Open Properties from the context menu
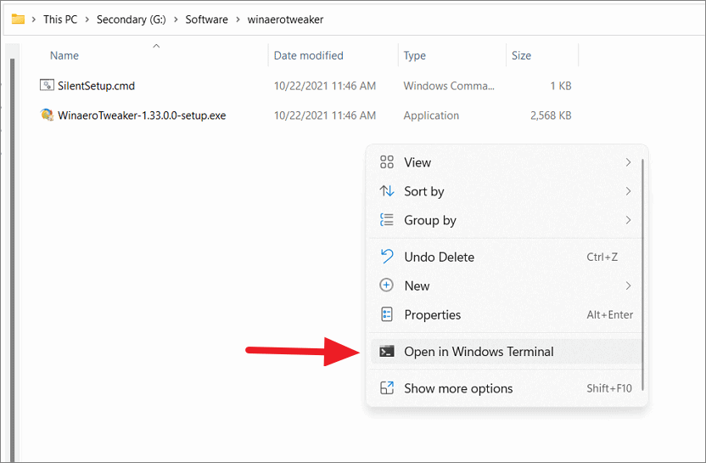This screenshot has height=463, width=706. [506, 314]
